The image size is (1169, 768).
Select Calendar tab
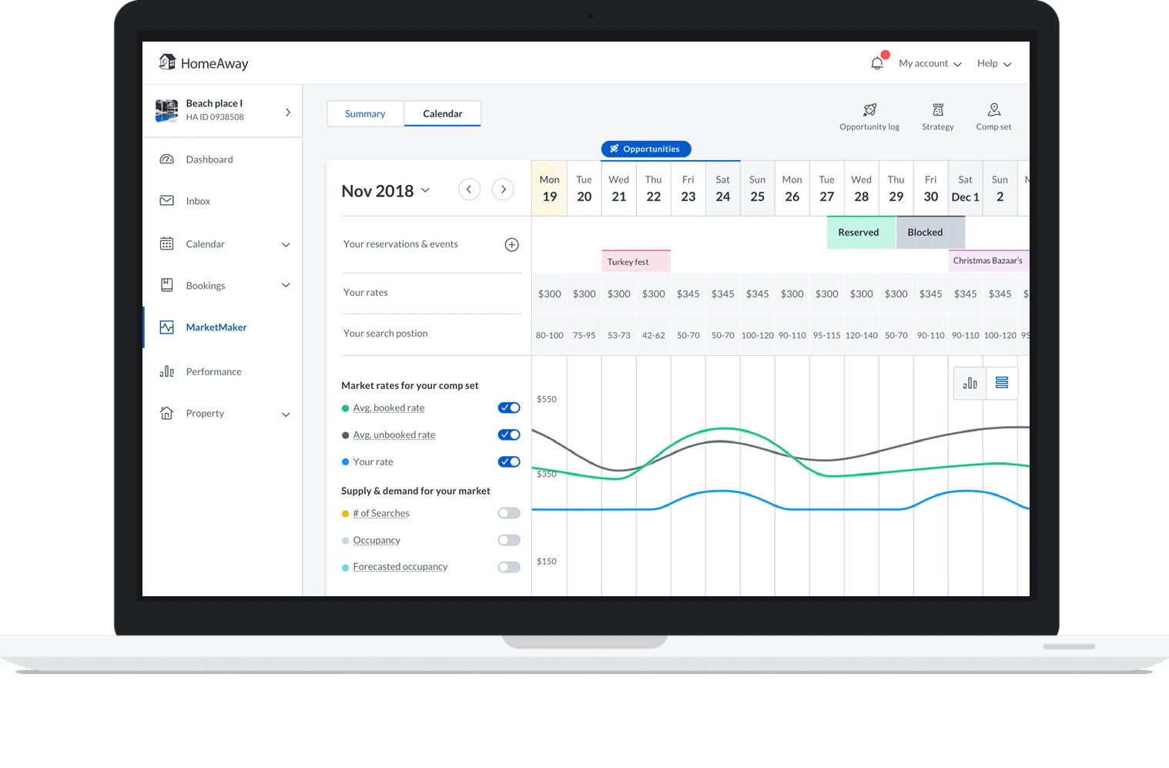click(x=443, y=113)
